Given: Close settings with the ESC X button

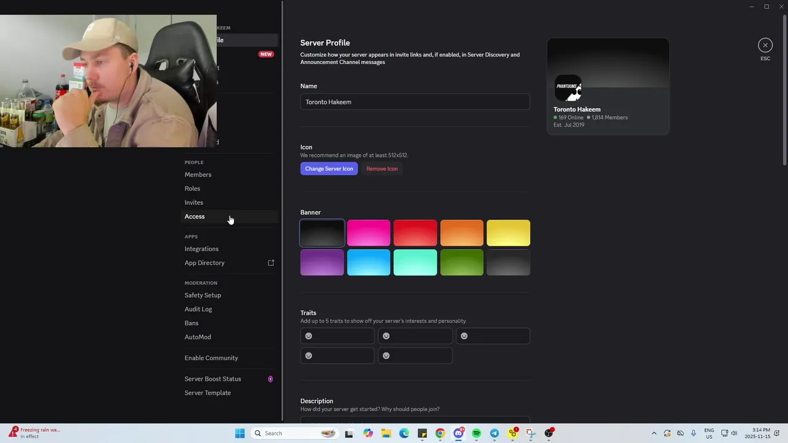Looking at the screenshot, I should coord(765,45).
